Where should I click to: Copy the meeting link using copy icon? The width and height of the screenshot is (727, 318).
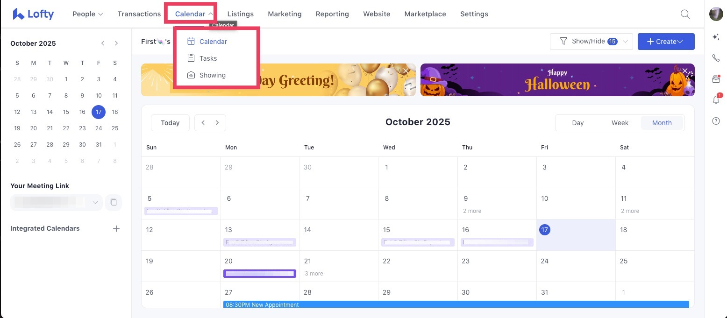pyautogui.click(x=114, y=202)
